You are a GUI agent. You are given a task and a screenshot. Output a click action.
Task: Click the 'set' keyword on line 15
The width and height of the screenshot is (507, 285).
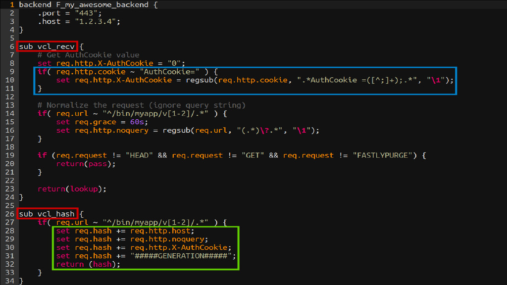(63, 122)
